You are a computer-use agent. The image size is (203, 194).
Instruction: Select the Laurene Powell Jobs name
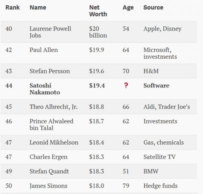coord(50,32)
